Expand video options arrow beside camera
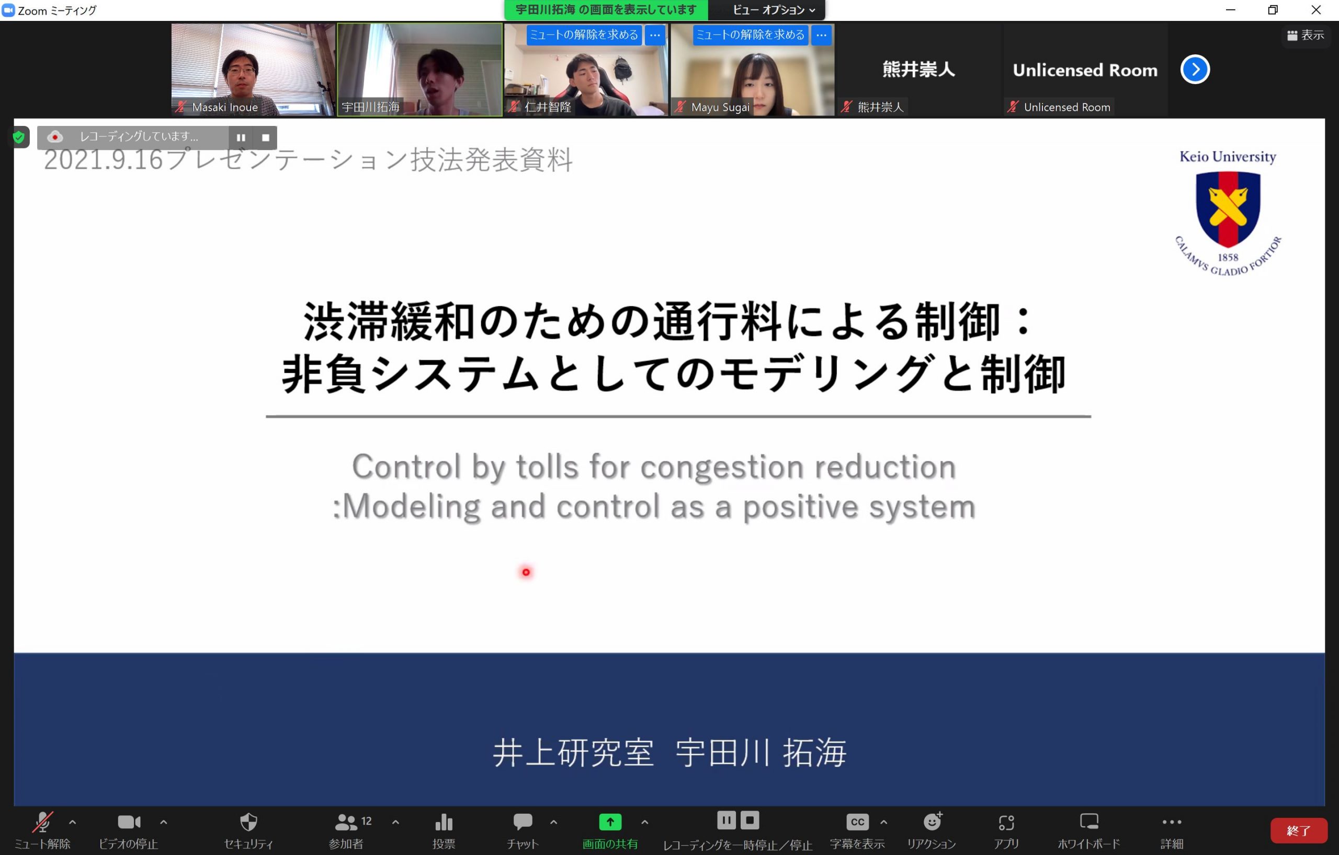The width and height of the screenshot is (1339, 855). coord(164,822)
